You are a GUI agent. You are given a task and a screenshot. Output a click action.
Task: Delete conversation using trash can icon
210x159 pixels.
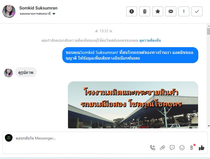click(145, 11)
